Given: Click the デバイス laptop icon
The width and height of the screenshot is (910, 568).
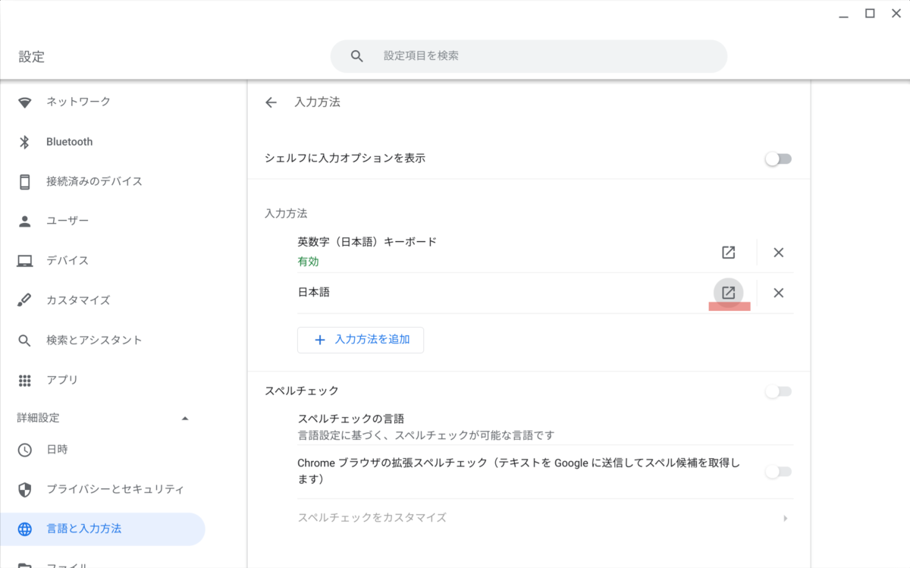Looking at the screenshot, I should tap(25, 261).
